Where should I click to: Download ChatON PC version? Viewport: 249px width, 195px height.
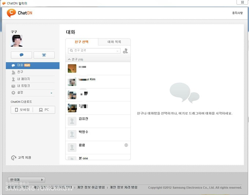pos(44,110)
